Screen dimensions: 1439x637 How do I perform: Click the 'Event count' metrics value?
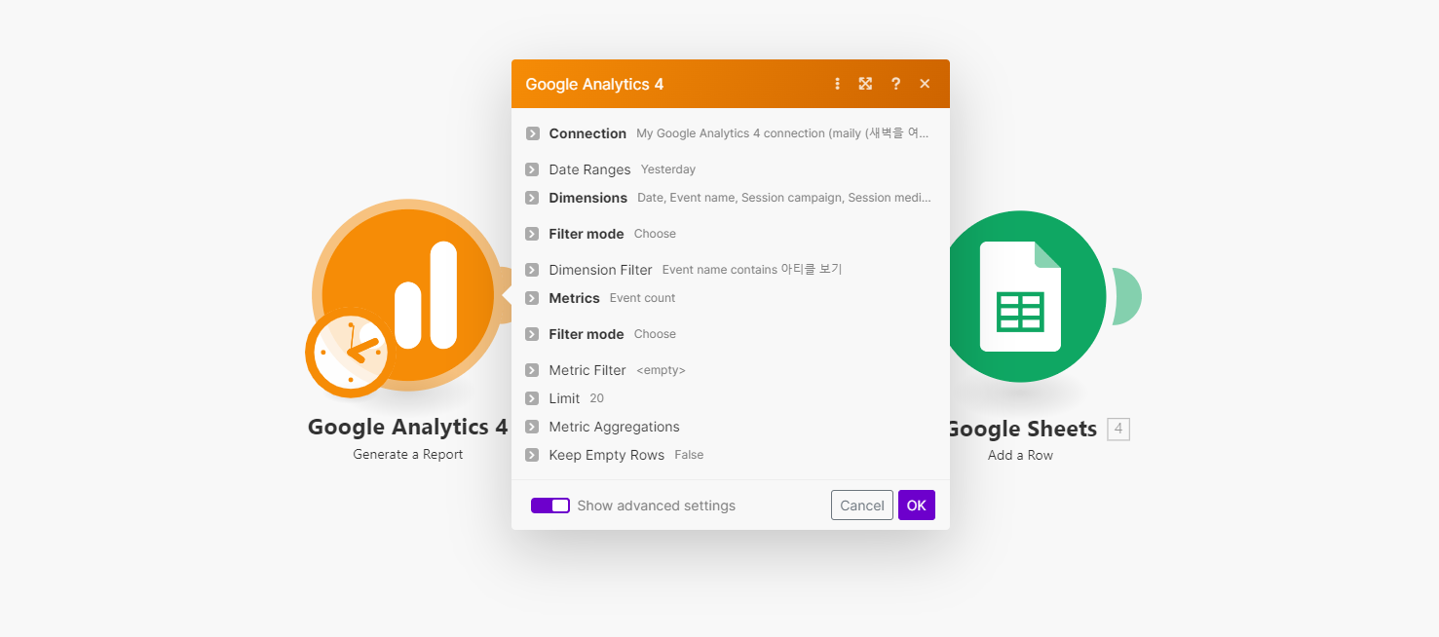[642, 298]
